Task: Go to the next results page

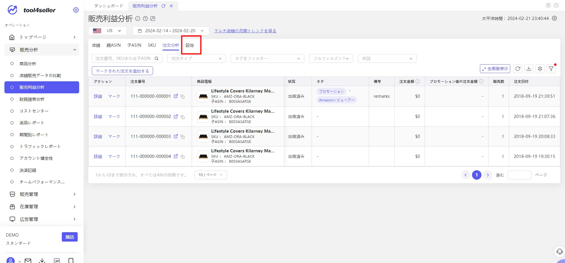Action: click(488, 175)
